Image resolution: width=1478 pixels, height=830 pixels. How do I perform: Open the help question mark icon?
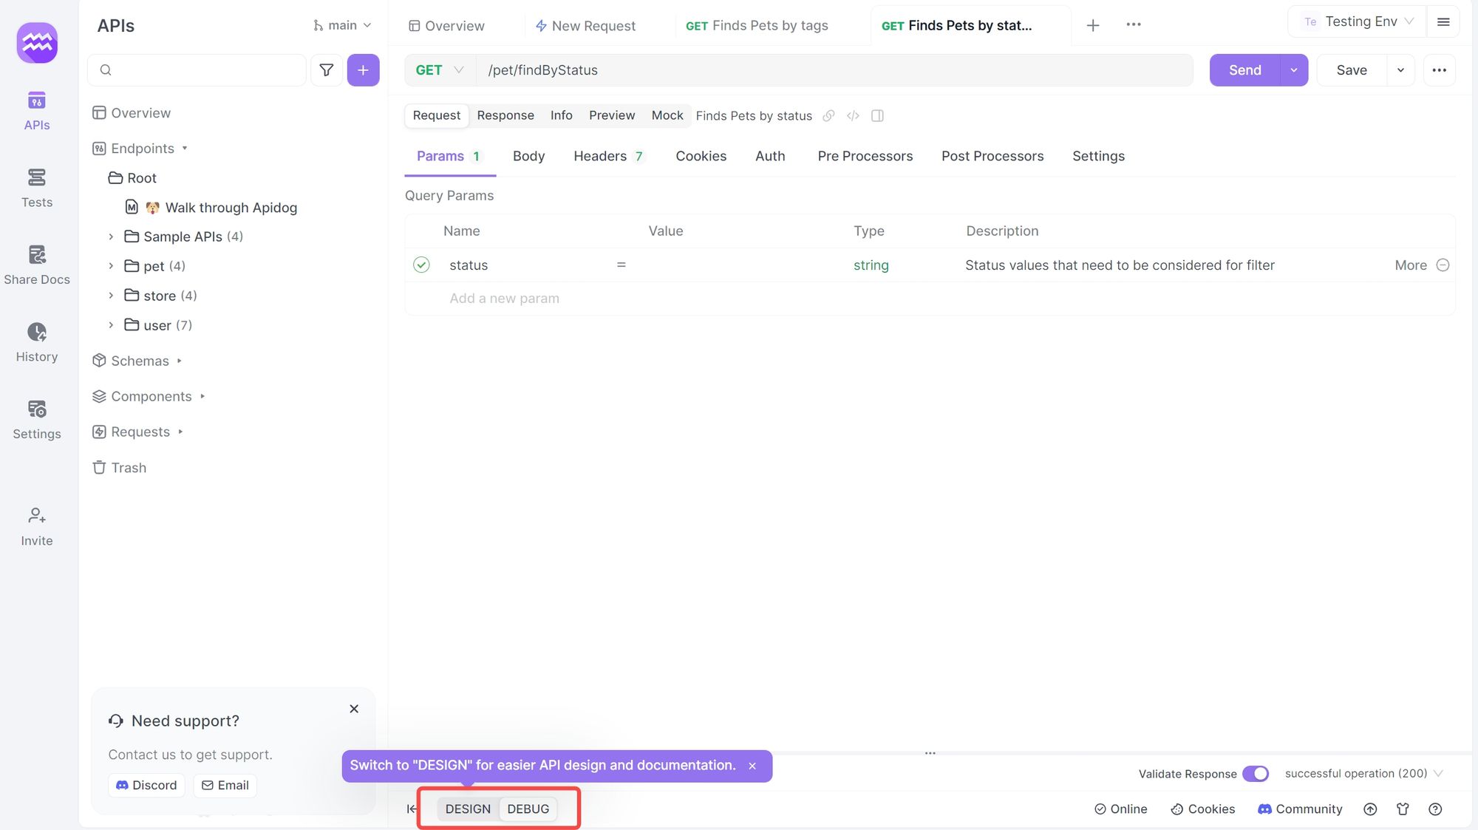pyautogui.click(x=1435, y=809)
